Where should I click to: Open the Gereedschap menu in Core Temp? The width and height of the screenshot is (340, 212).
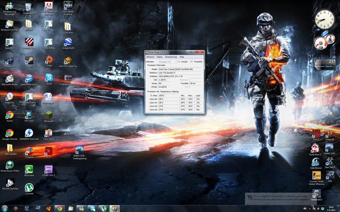(171, 57)
